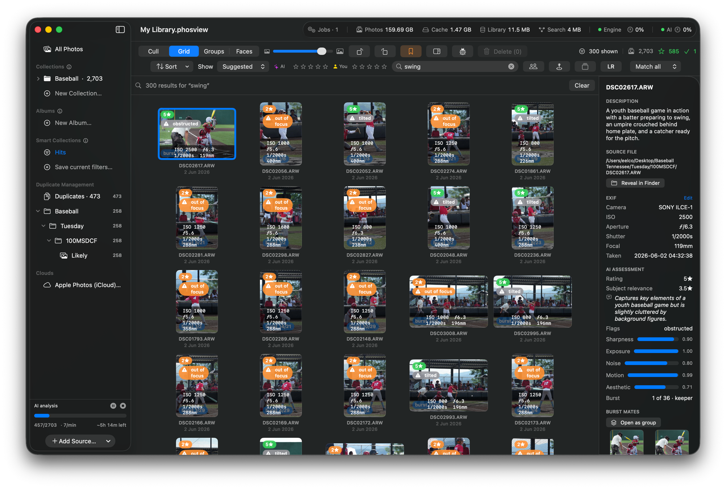Click the Collections info icon
Image resolution: width=726 pixels, height=489 pixels.
(x=69, y=67)
